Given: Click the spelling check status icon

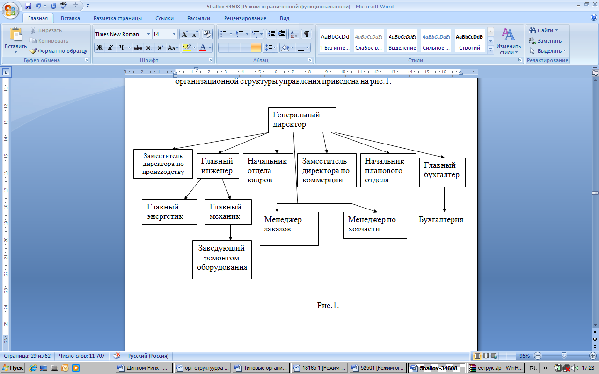Looking at the screenshot, I should click(x=117, y=356).
